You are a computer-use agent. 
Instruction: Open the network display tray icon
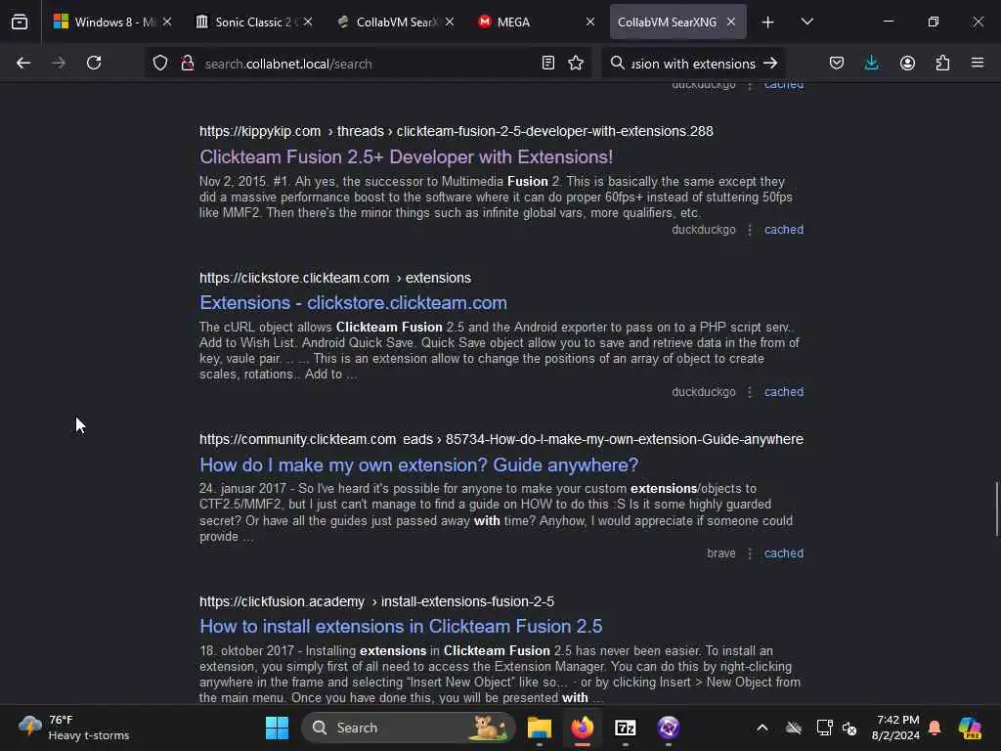(x=824, y=728)
